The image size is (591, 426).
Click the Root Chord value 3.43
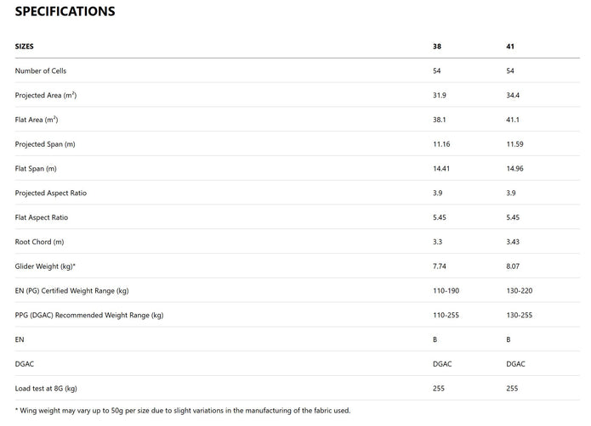coord(513,242)
